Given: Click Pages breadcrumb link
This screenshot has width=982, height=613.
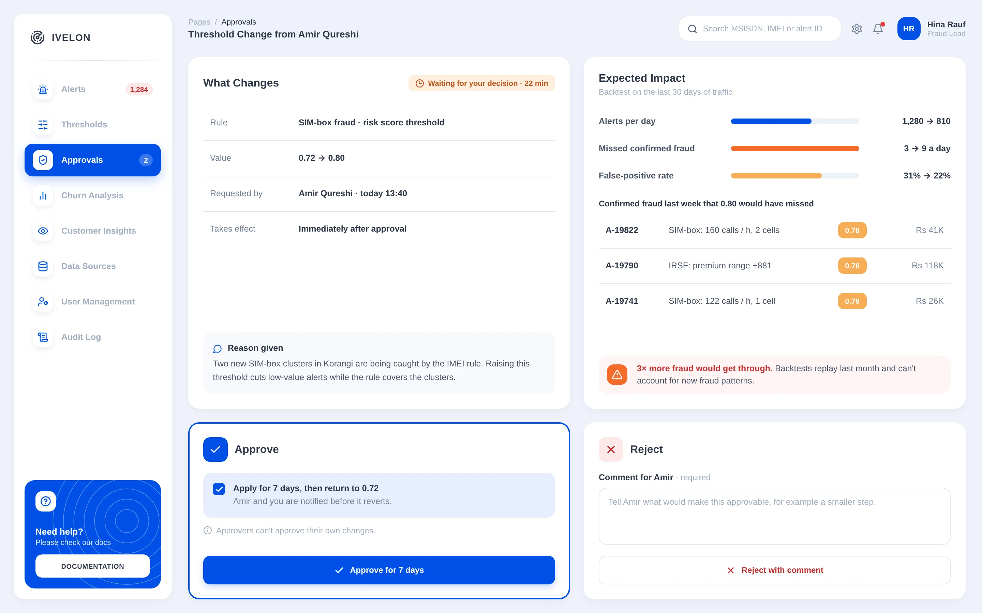Looking at the screenshot, I should [x=199, y=22].
